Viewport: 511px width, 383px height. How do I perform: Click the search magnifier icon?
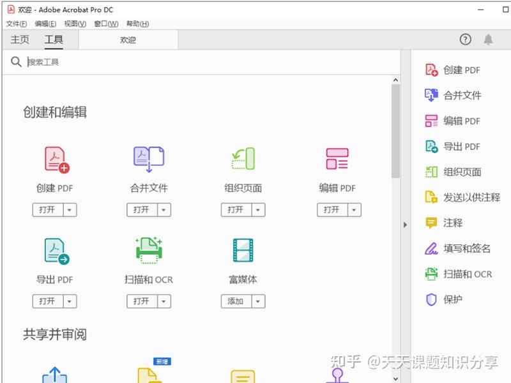tap(16, 61)
